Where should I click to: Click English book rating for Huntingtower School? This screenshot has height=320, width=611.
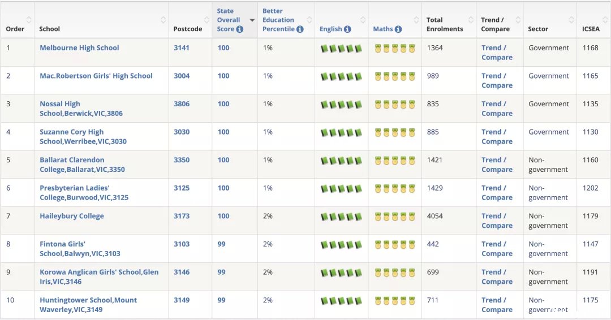341,301
